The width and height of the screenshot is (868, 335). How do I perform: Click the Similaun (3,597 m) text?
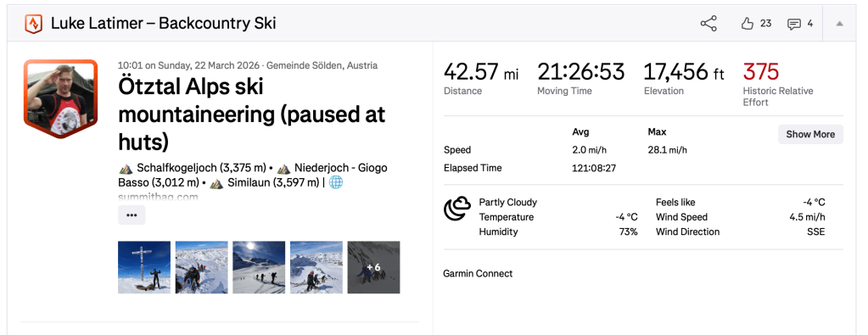[273, 182]
